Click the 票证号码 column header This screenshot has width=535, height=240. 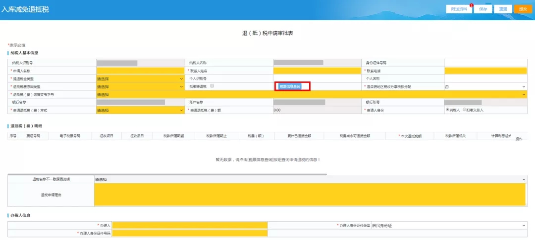point(34,136)
